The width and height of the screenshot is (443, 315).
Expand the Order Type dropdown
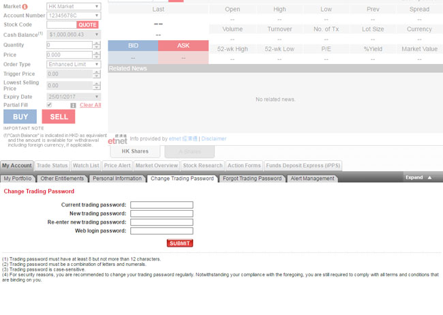tap(74, 65)
